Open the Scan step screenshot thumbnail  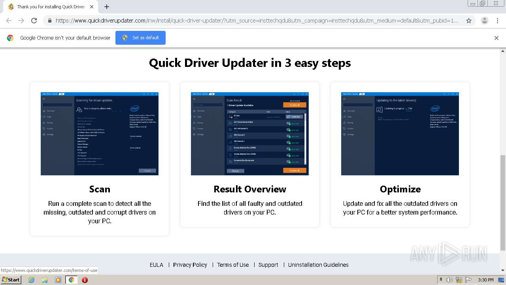pyautogui.click(x=100, y=134)
